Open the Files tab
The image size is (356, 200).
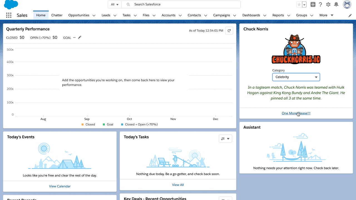[146, 15]
